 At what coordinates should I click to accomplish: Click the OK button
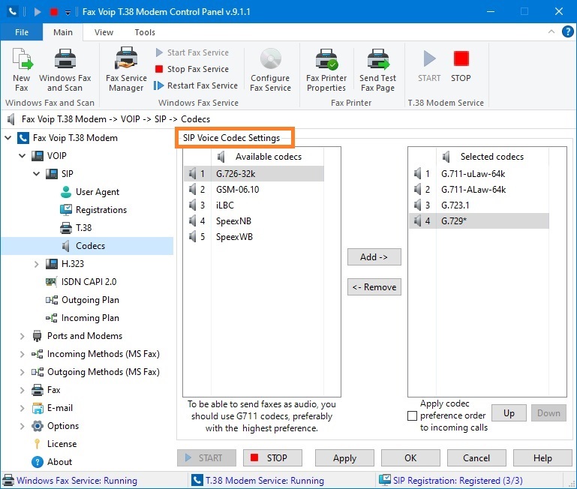(410, 458)
